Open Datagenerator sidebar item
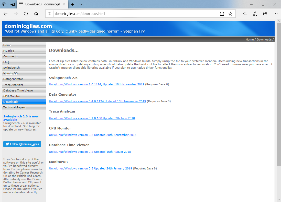 (24, 79)
